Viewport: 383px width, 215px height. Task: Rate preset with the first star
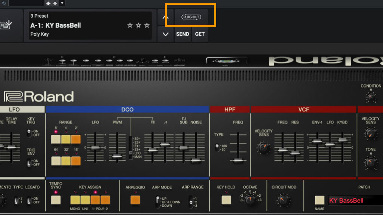click(x=130, y=25)
